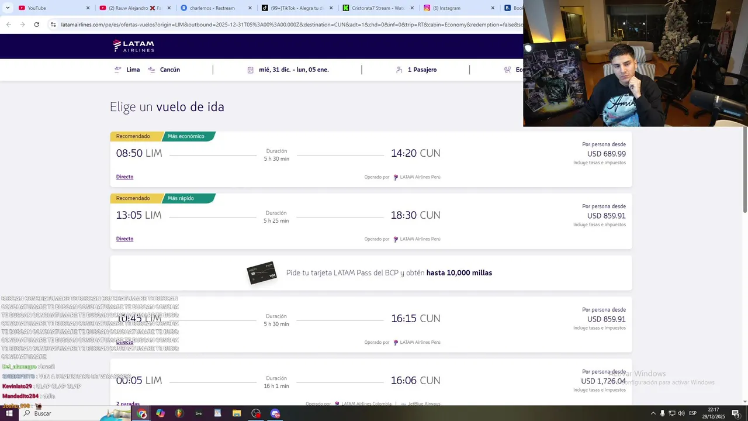The height and width of the screenshot is (421, 748).
Task: Click the latamairlines.com URL address field
Action: click(291, 25)
